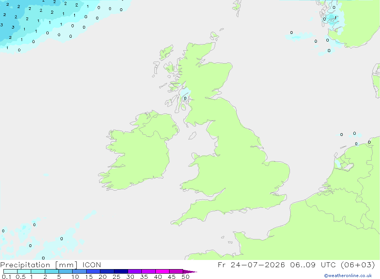Choose the 20–25 mm dark blue legend swatch
The image size is (380, 279).
tap(107, 271)
